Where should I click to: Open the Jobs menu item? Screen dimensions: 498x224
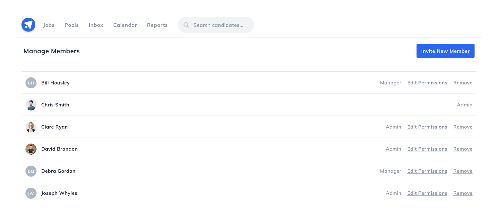(49, 25)
